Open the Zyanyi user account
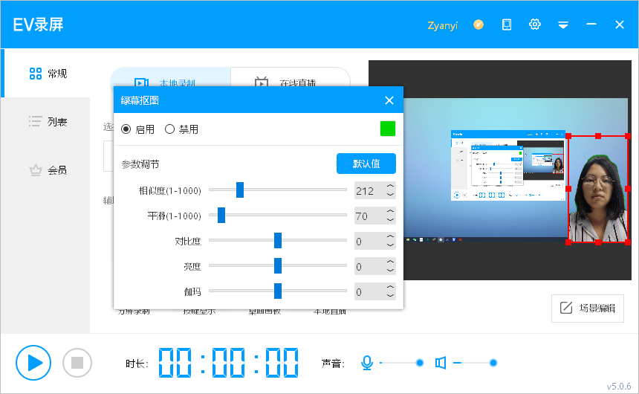This screenshot has width=639, height=394. [442, 25]
